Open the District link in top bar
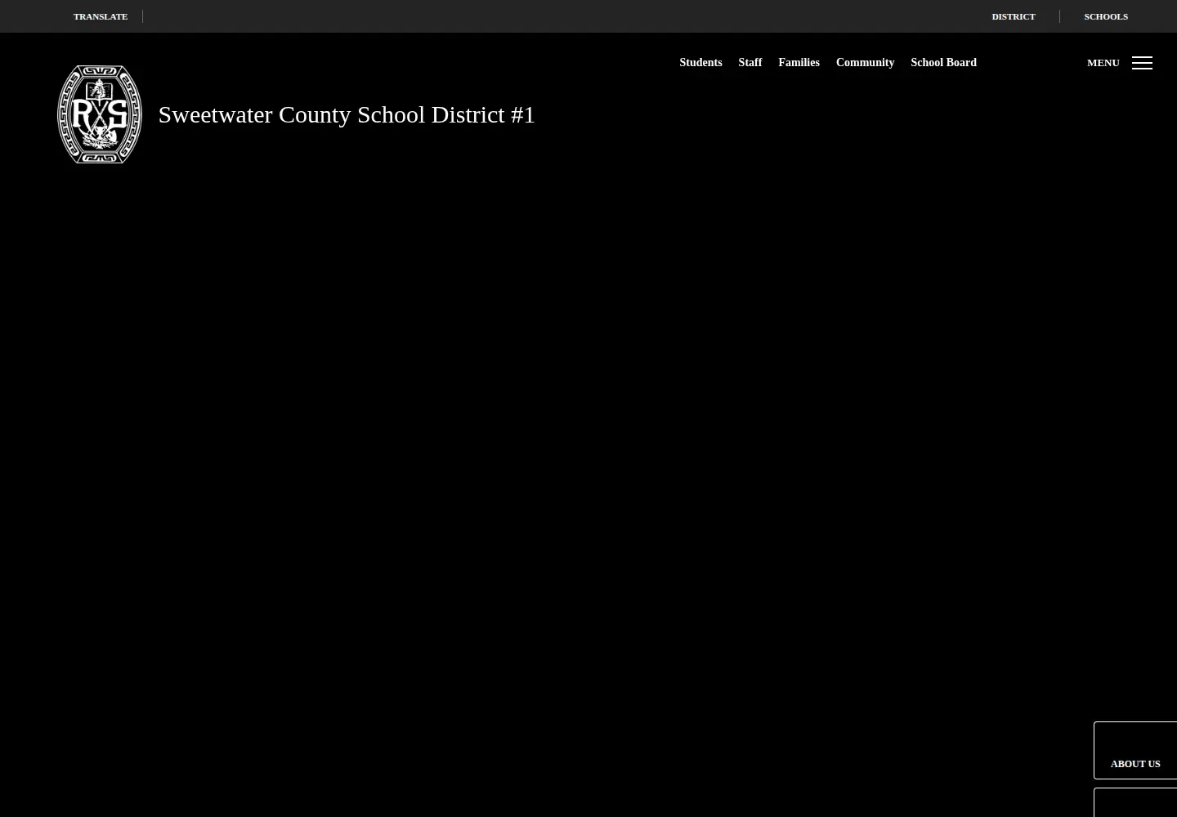Screen dimensions: 1177x817 pyautogui.click(x=1014, y=16)
